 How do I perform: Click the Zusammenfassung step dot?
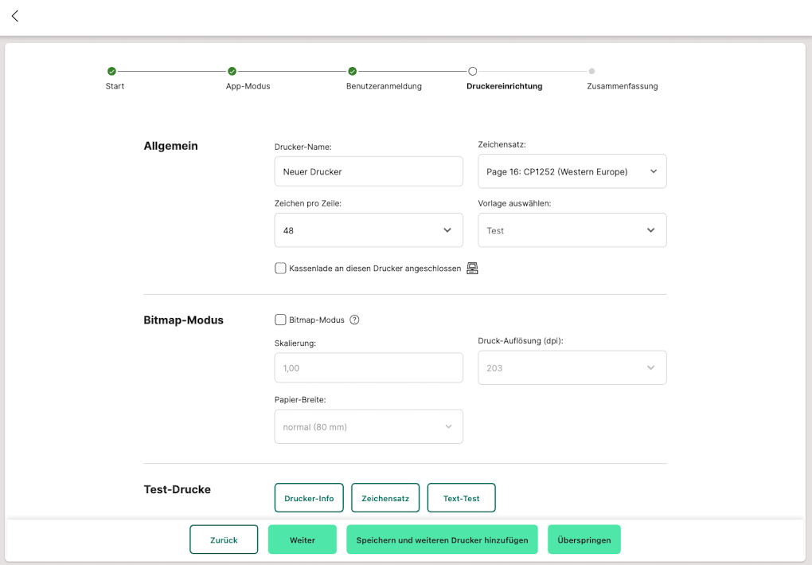591,71
